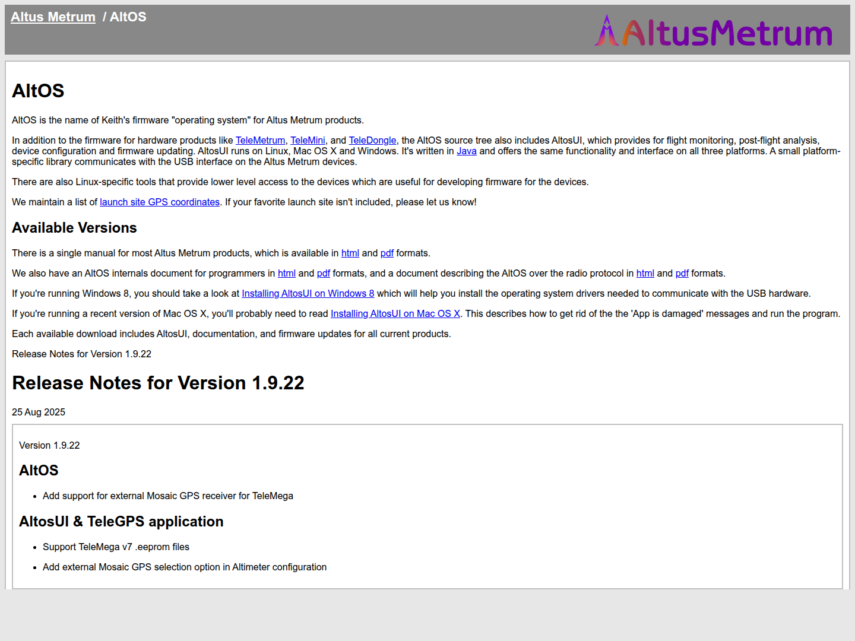Open the manual in pdf format
The image size is (855, 641).
pyautogui.click(x=387, y=253)
